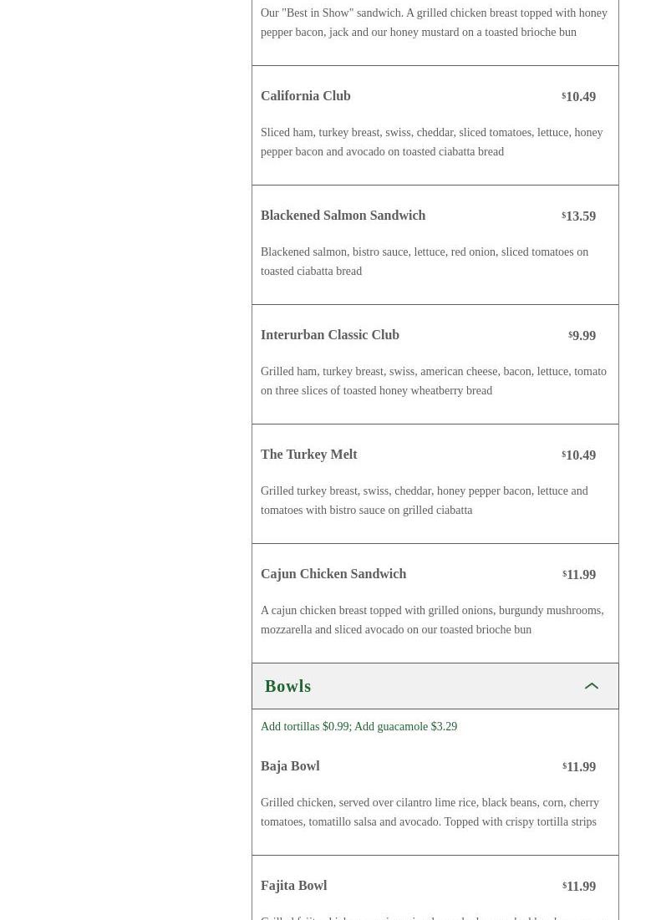Click the Fajita Bowl $11.99 price
The height and width of the screenshot is (920, 656).
579,887
